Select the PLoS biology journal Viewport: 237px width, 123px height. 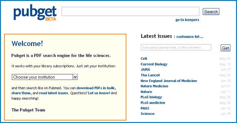[x=151, y=97]
